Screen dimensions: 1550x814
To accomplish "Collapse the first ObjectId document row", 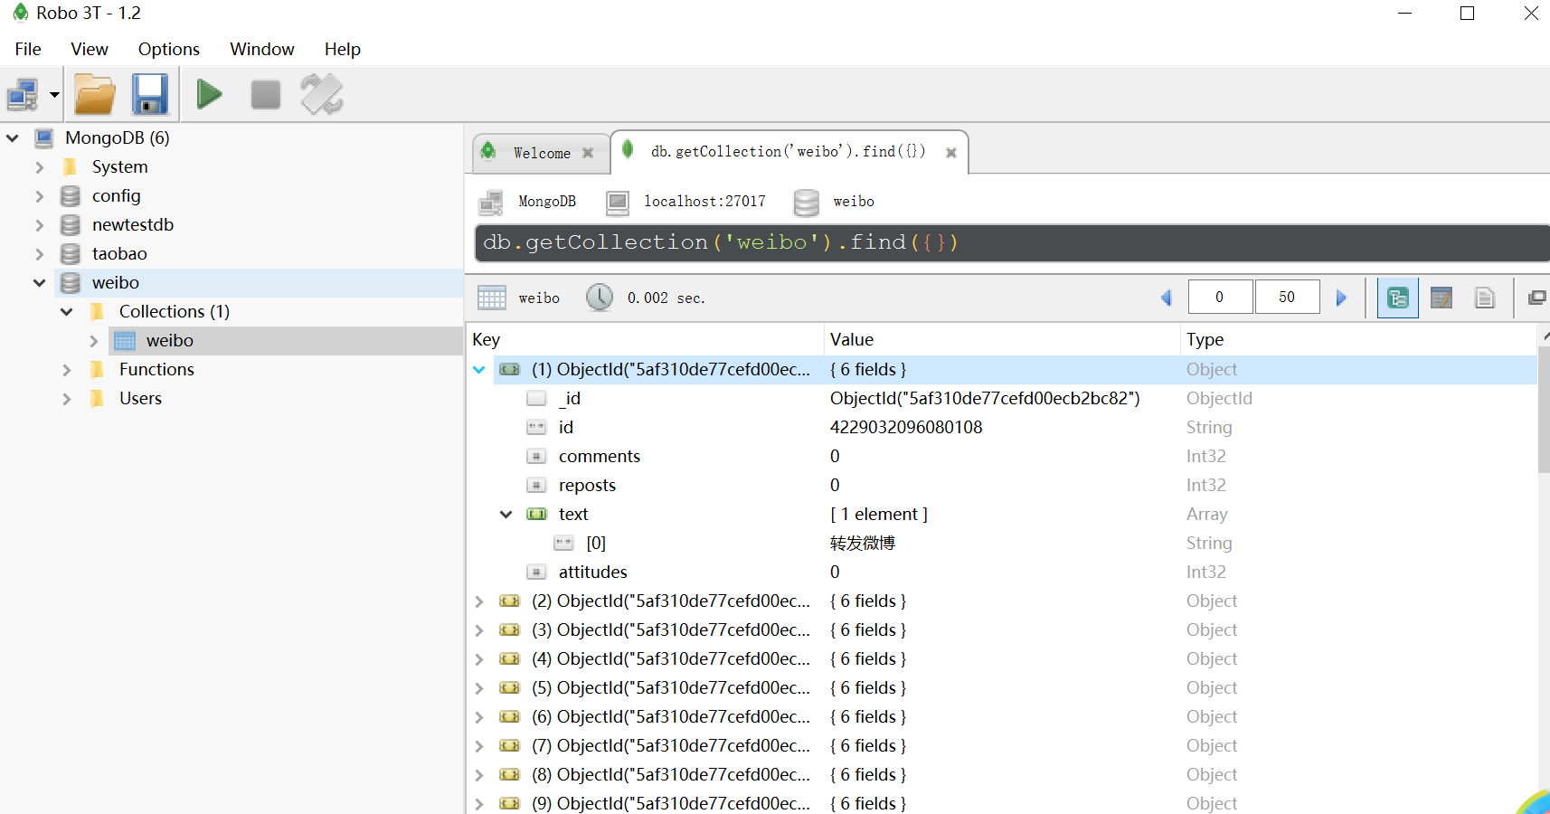I will [479, 370].
